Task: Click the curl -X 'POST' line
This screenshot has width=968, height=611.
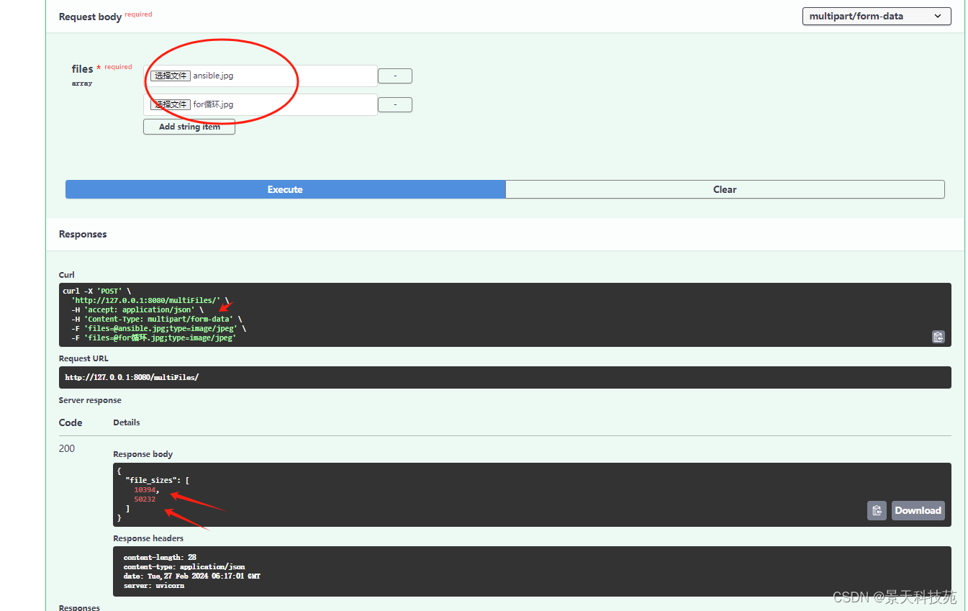Action: coord(96,291)
